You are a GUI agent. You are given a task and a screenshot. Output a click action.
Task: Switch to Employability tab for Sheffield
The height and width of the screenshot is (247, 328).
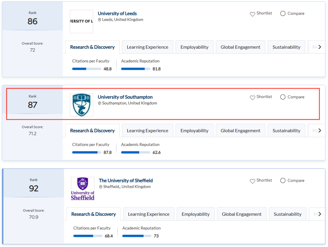click(x=196, y=214)
